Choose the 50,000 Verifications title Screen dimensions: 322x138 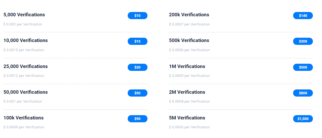click(x=26, y=92)
